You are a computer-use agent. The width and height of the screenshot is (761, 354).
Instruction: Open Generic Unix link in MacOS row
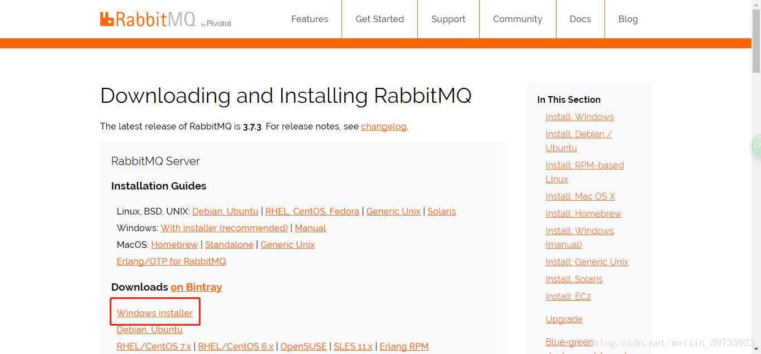[x=287, y=245]
